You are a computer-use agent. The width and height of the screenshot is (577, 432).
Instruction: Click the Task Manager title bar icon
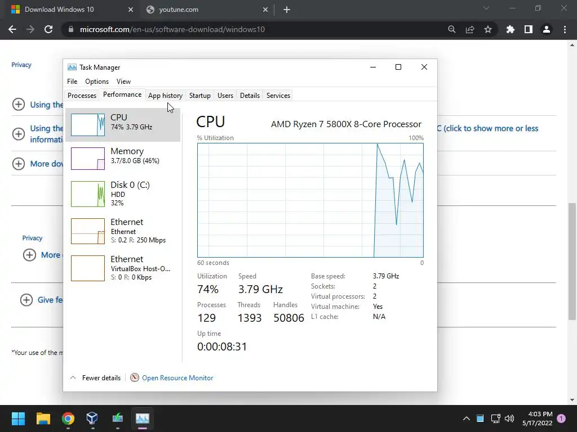tap(72, 67)
